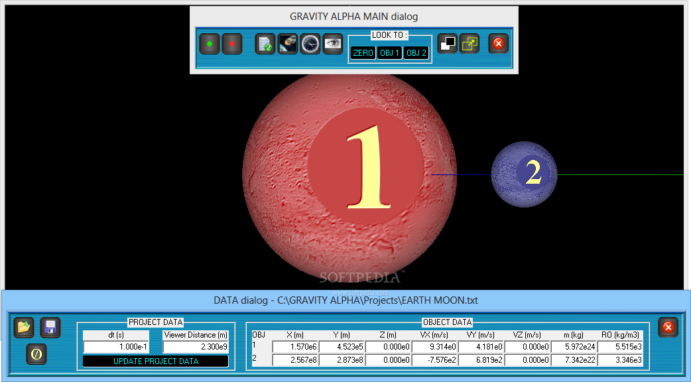691x382 pixels.
Task: Select object 2 VY cell 6.819e2
Action: (481, 360)
